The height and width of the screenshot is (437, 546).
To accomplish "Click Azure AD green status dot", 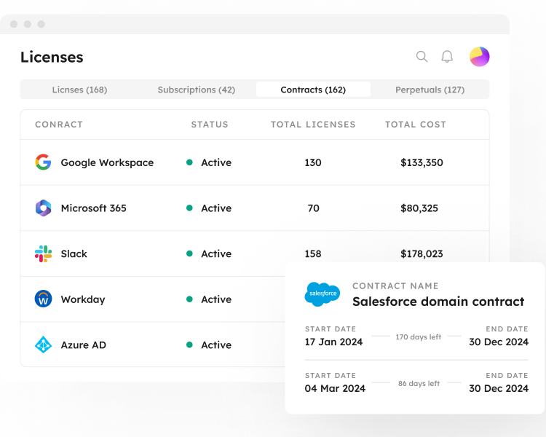I will (189, 345).
